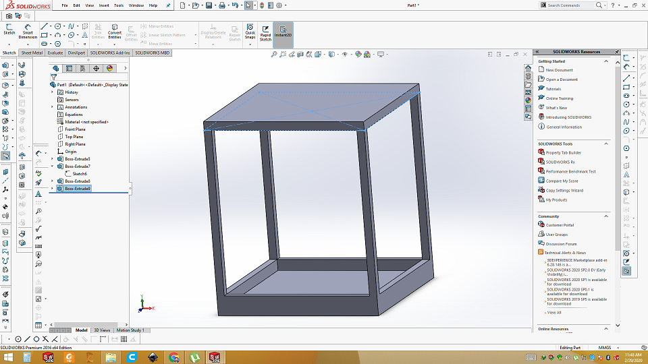Image resolution: width=648 pixels, height=364 pixels.
Task: Select Sketch6 in the feature tree
Action: tap(80, 174)
